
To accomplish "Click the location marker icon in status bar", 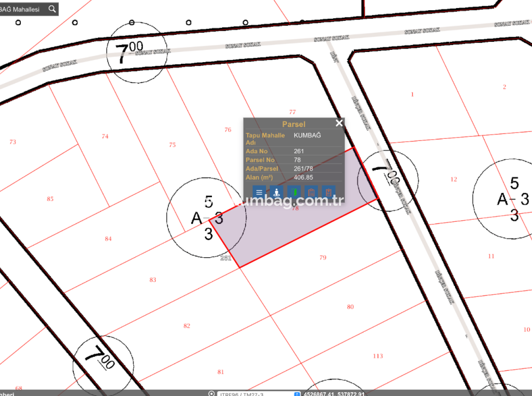I will tap(212, 394).
